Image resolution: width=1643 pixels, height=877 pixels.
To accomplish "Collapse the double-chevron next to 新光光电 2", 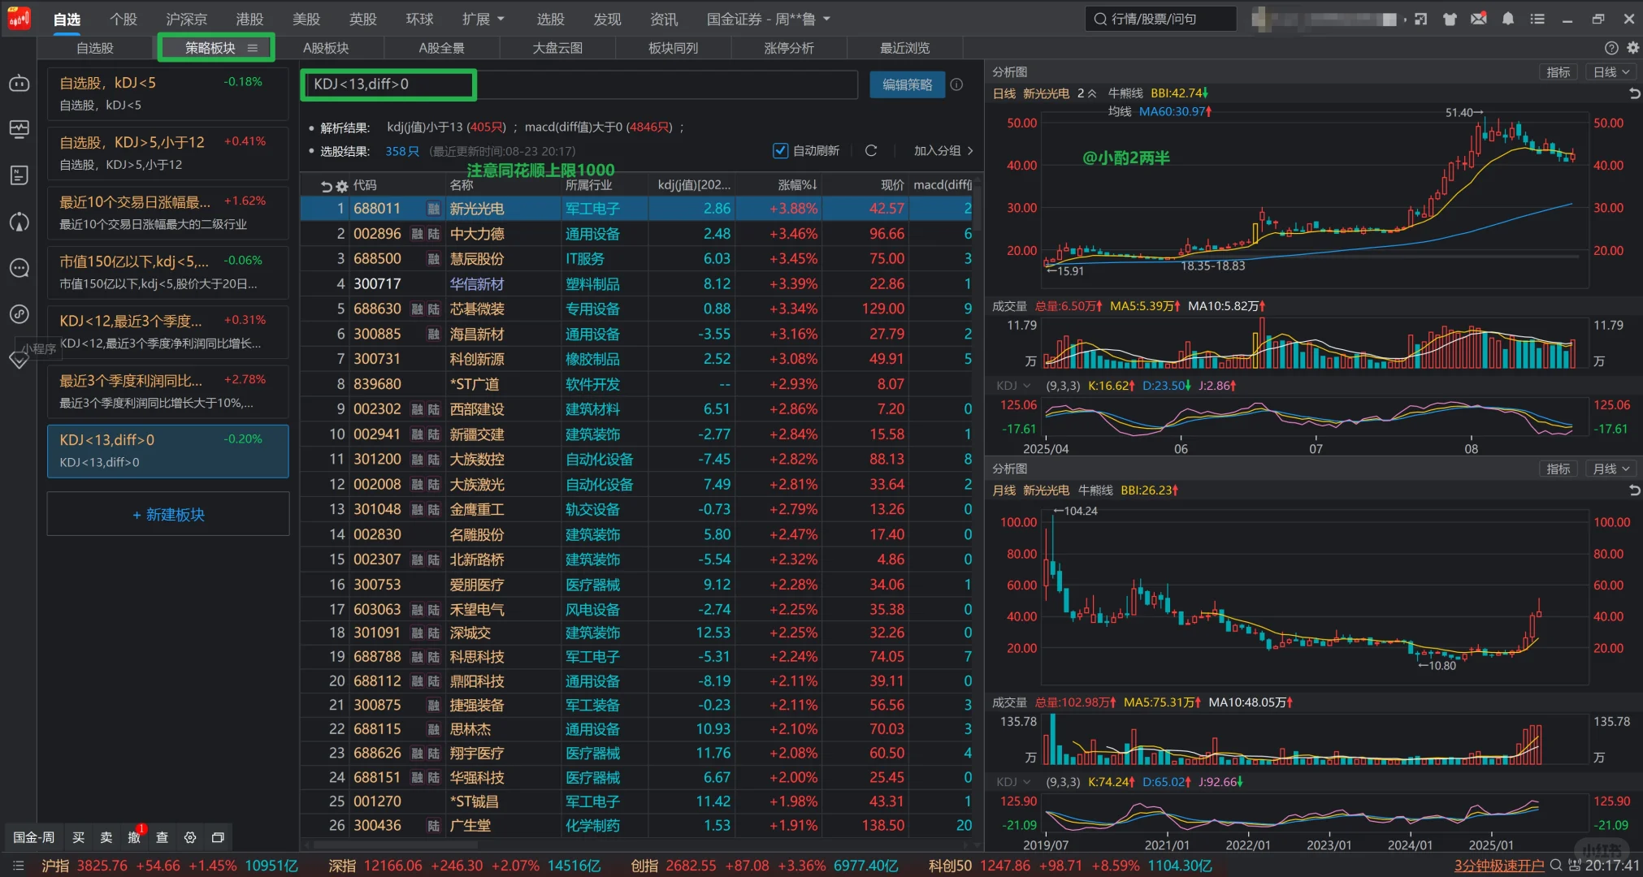I will coord(1092,93).
